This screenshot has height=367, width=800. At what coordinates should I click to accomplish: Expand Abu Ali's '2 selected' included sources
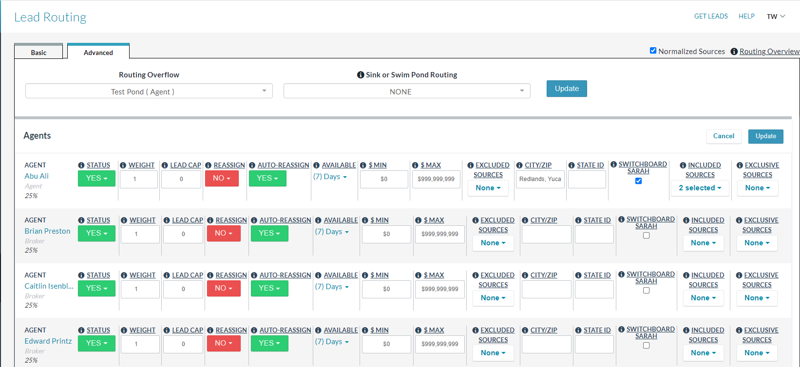point(700,188)
